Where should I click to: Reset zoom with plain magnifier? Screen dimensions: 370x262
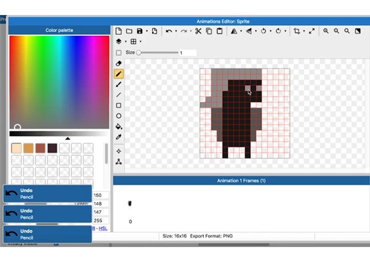(347, 31)
